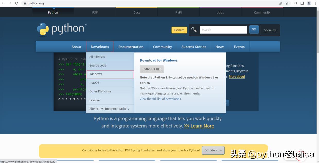
Task: Click the Search input field
Action: 223,30
